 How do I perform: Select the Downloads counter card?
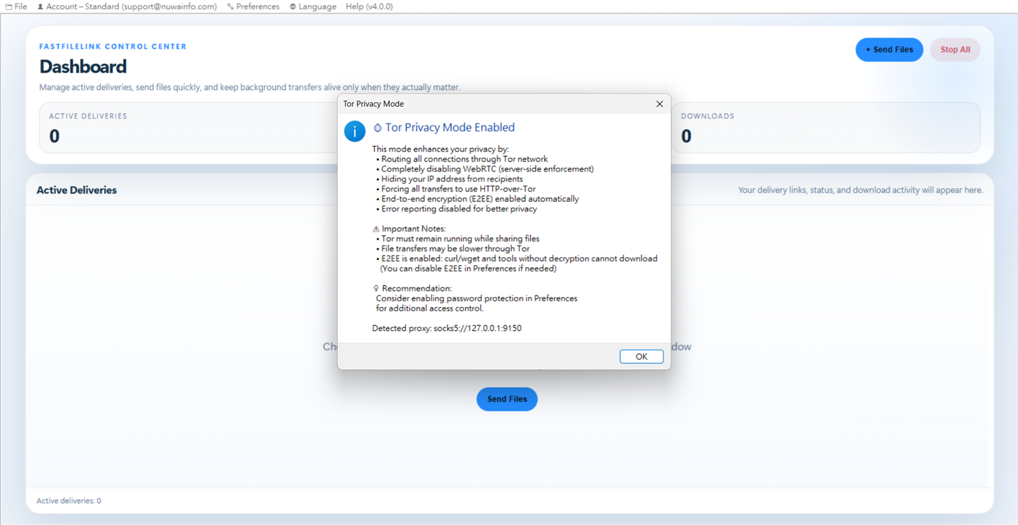click(826, 127)
